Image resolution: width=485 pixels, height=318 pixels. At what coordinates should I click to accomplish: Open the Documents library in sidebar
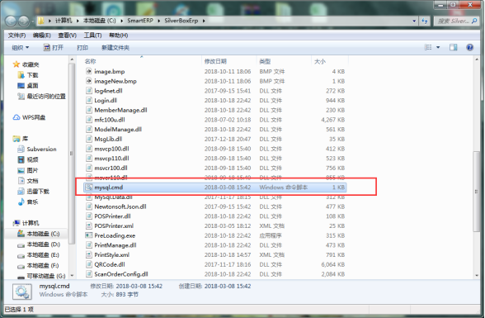[28, 181]
